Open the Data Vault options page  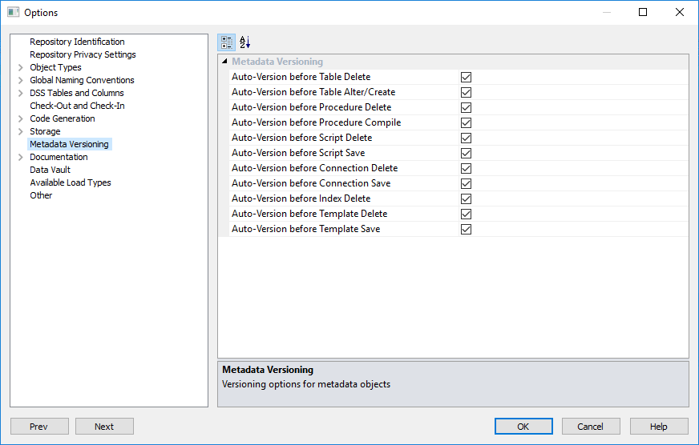(x=50, y=170)
